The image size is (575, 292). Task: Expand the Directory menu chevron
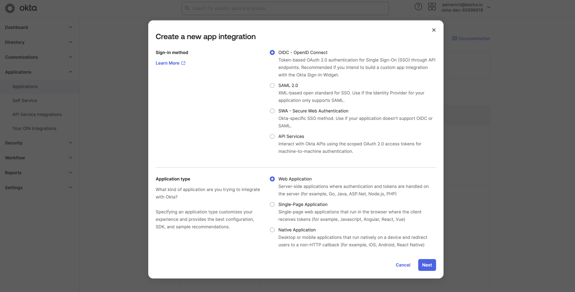[x=71, y=42]
